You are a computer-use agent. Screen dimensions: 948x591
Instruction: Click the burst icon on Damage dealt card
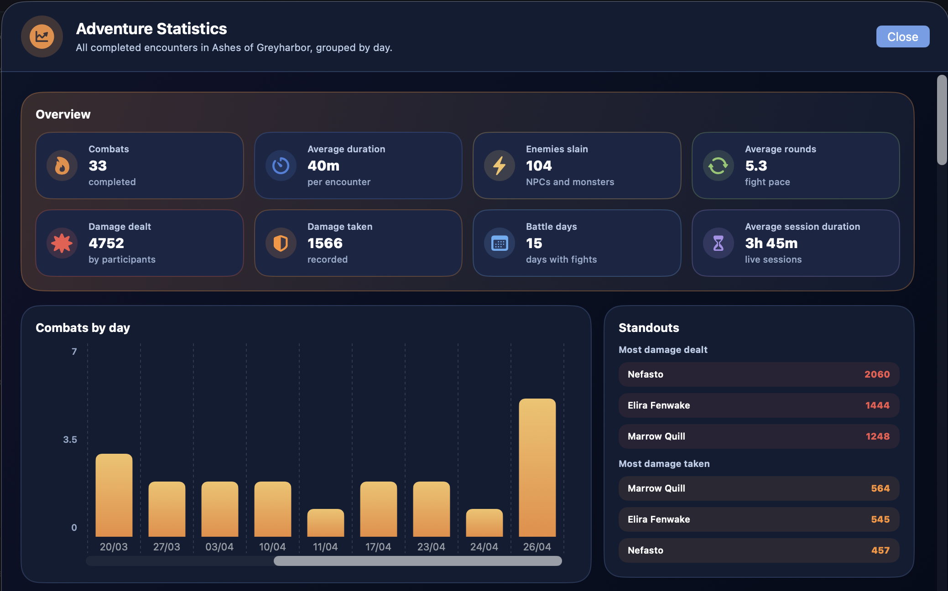[x=62, y=243]
